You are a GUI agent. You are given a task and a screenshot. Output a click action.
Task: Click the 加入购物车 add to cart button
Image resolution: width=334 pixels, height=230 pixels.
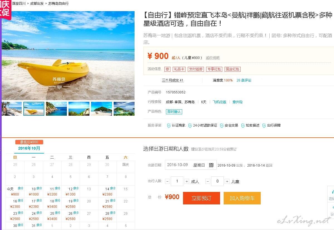pos(242,198)
